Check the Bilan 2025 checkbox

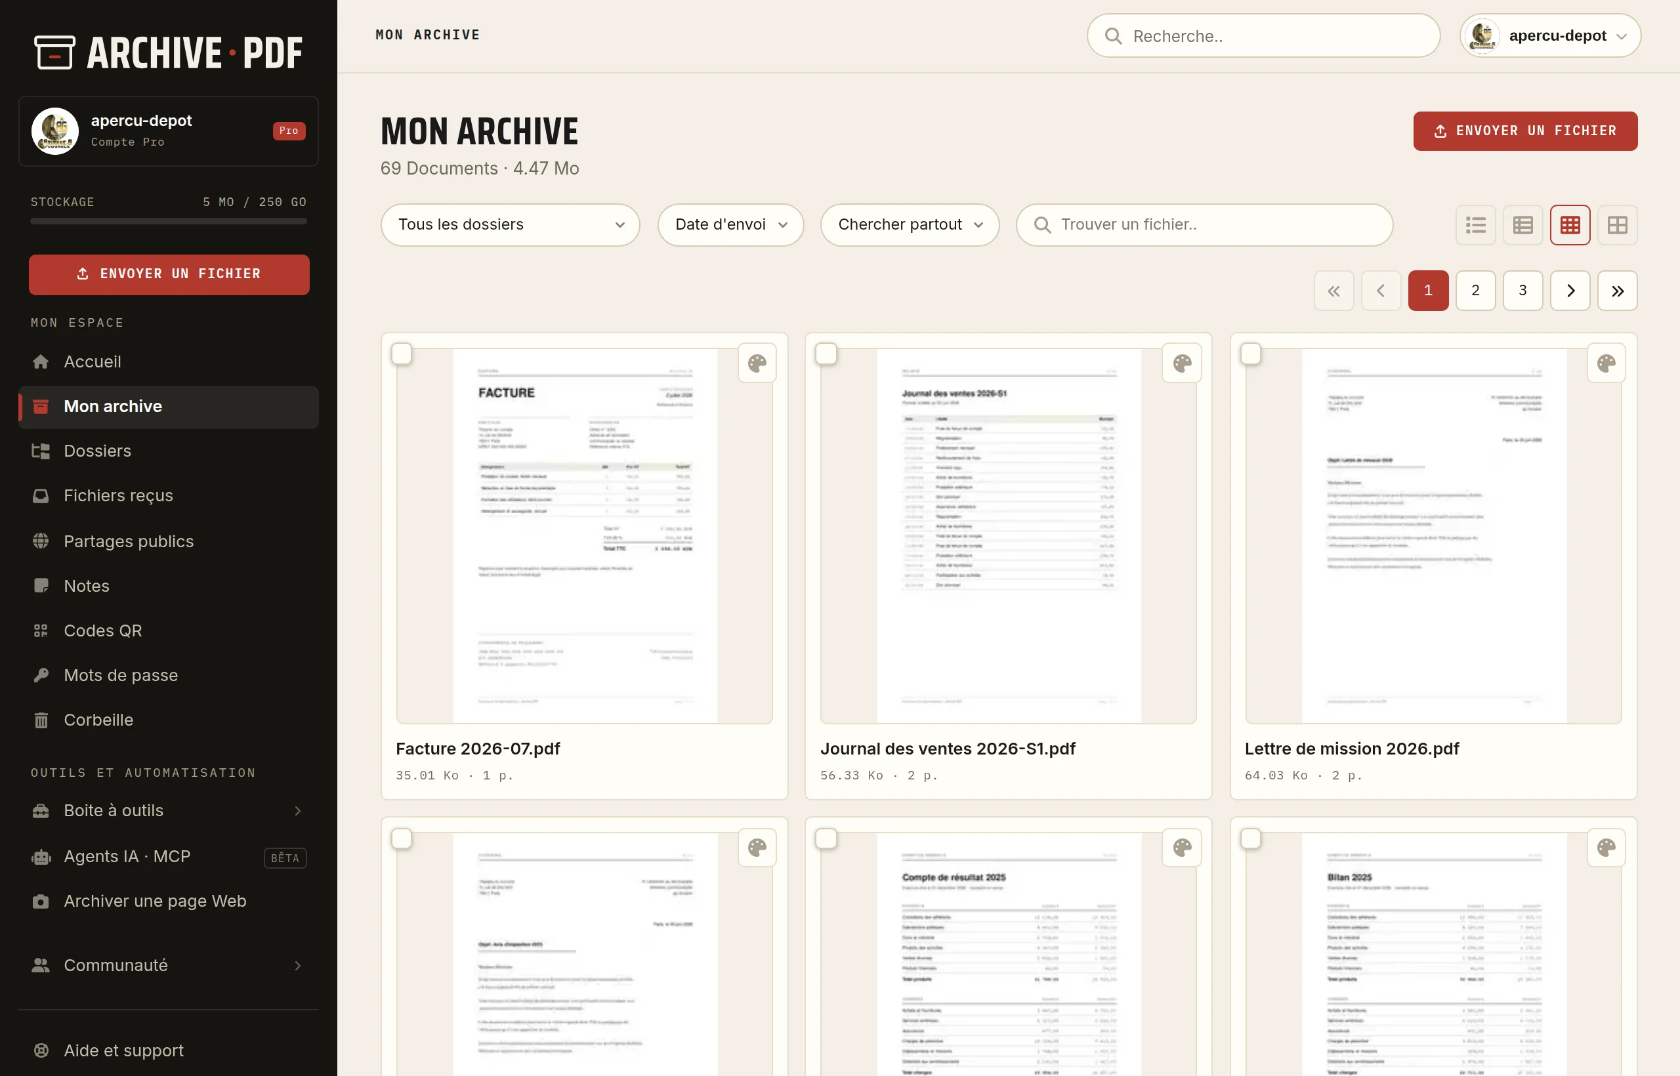tap(1250, 838)
